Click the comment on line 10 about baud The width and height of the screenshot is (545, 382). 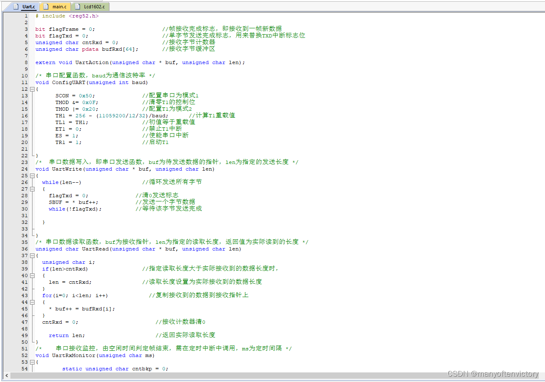(95, 76)
